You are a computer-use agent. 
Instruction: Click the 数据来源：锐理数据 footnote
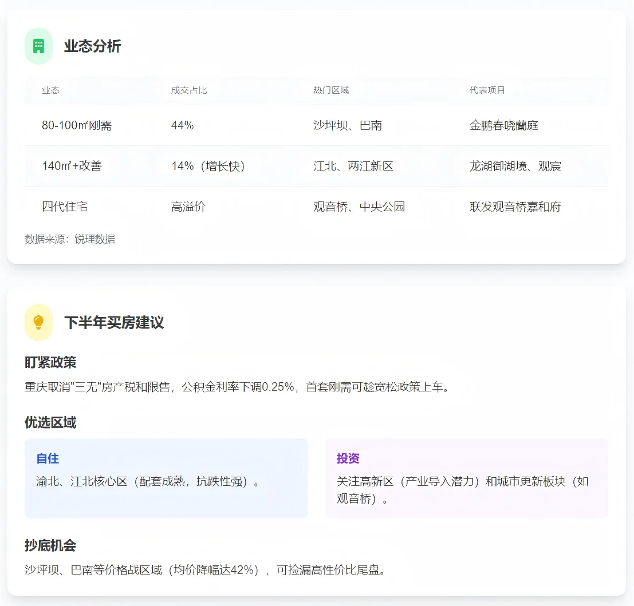(70, 239)
